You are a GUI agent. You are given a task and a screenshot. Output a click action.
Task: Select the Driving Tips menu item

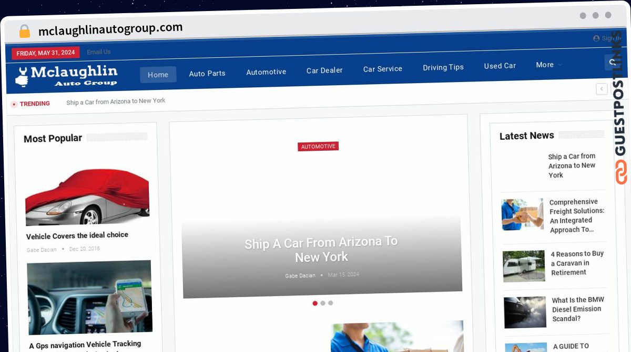coord(443,67)
